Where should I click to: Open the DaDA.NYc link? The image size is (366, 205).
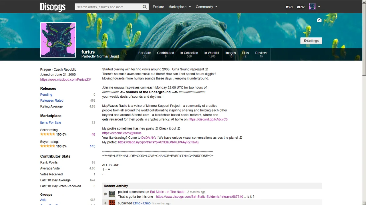pyautogui.click(x=149, y=138)
